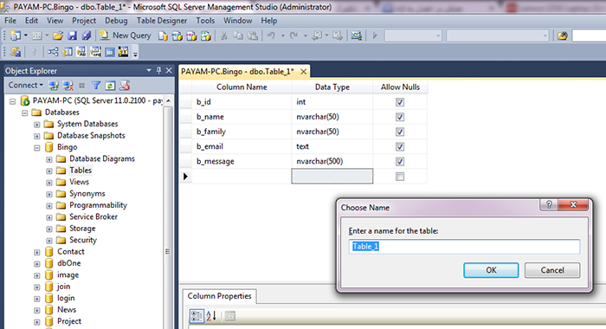This screenshot has height=329, width=606.
Task: Click the Manage Spatial Indexes icon
Action: [124, 52]
